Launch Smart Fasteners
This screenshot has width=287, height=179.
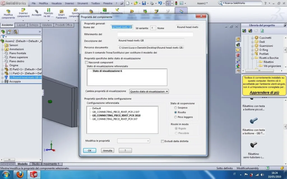pos(61,14)
